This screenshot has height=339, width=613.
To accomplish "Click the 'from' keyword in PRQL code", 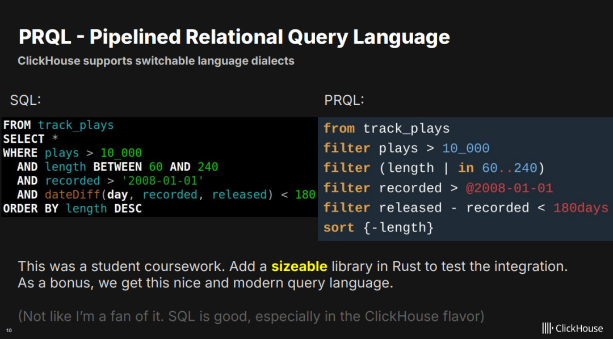I will click(x=339, y=129).
